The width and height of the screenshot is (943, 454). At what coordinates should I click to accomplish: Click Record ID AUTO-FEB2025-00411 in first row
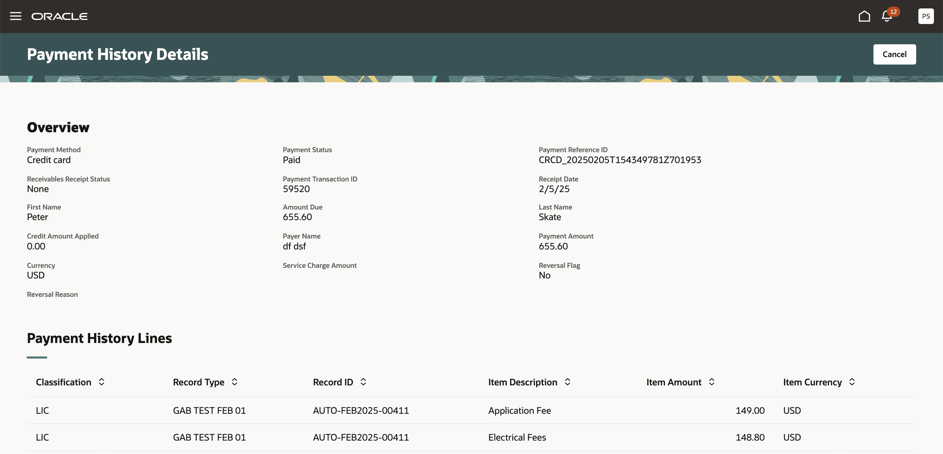[x=360, y=410]
